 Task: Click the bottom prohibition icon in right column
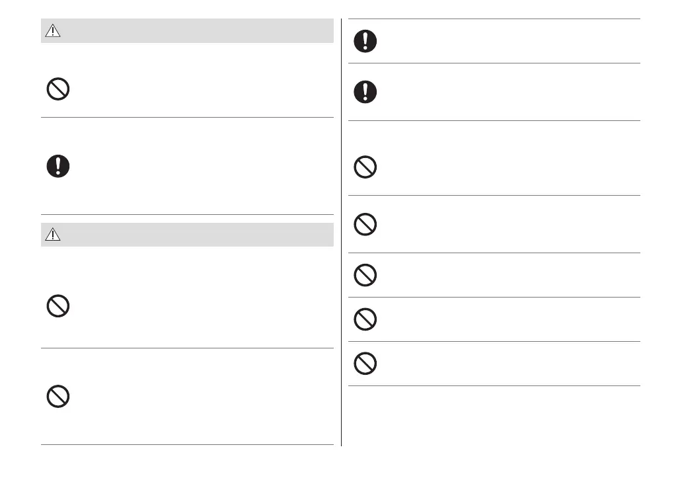click(x=365, y=364)
